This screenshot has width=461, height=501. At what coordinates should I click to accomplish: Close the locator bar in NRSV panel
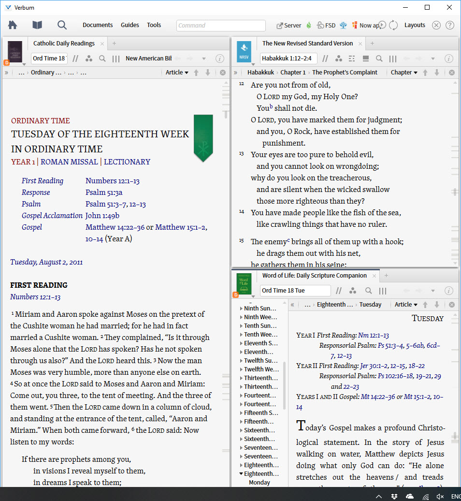click(452, 73)
